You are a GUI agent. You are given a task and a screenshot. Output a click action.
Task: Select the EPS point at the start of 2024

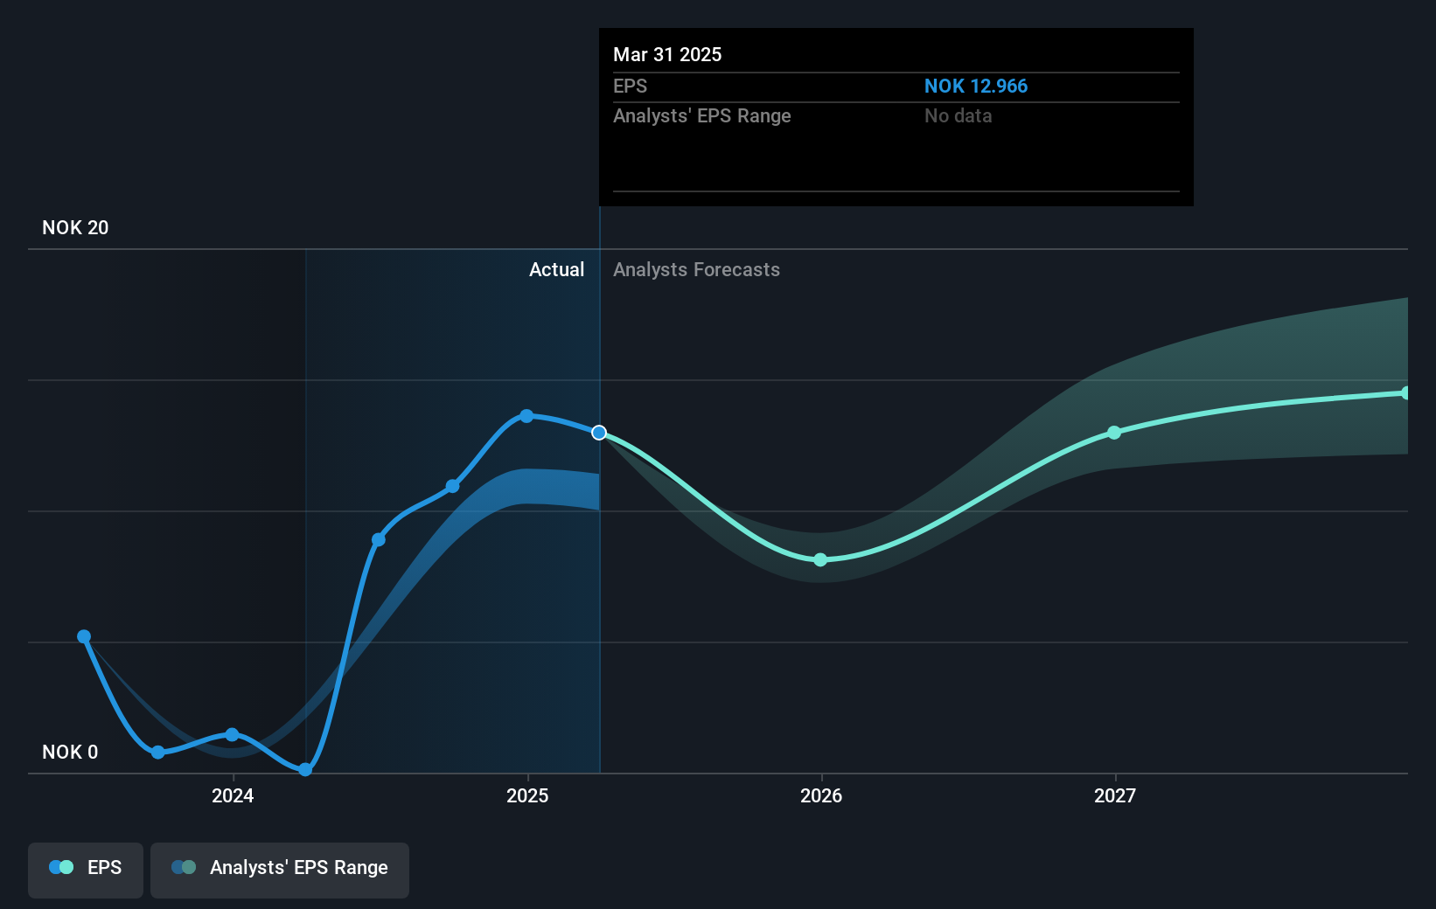pyautogui.click(x=232, y=735)
